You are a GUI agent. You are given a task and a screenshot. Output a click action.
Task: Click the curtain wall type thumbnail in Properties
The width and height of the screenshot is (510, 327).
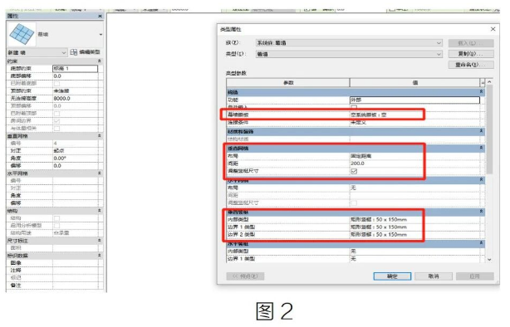(21, 34)
